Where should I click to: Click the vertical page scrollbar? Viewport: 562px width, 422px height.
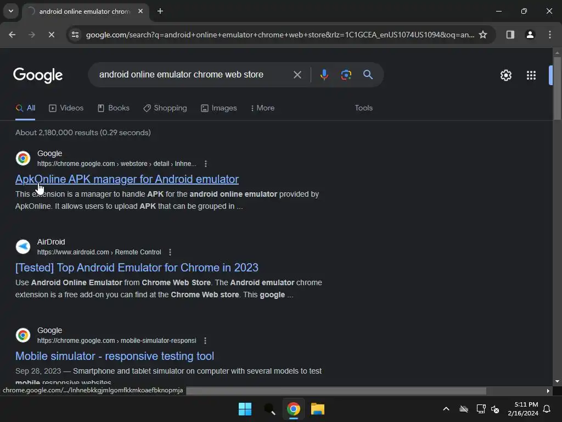(557, 88)
